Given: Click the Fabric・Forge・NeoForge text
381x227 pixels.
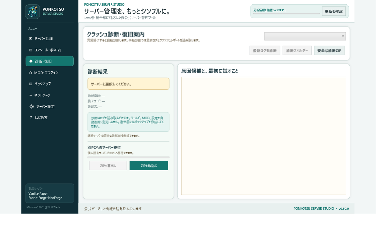Looking at the screenshot, I should coord(45,198).
